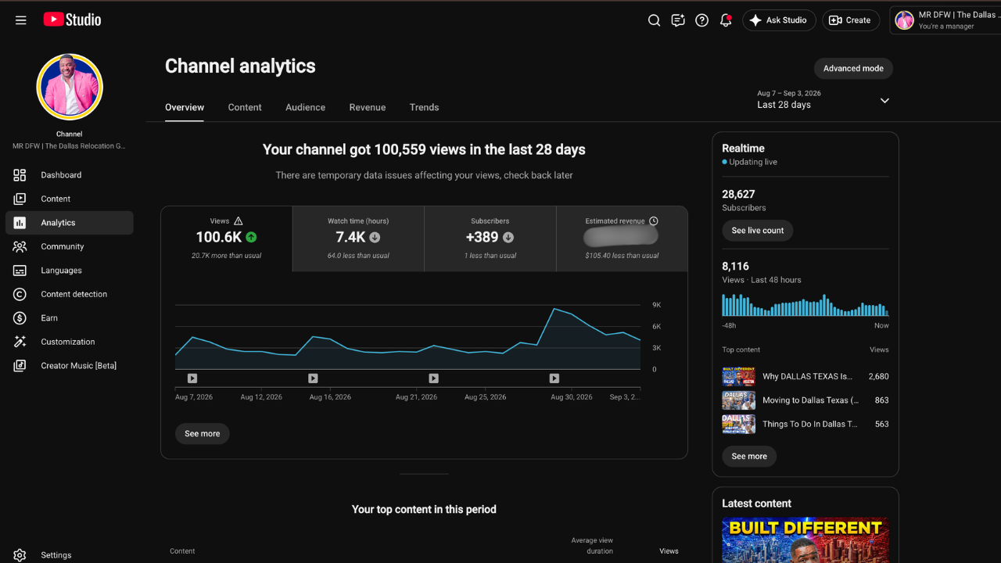The width and height of the screenshot is (1001, 563).
Task: Click See more under the views chart
Action: 203,433
